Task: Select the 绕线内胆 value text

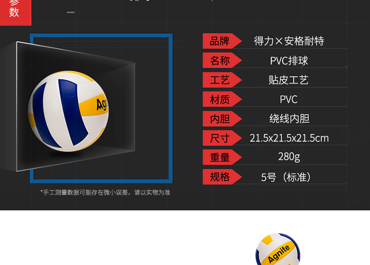Action: tap(289, 118)
